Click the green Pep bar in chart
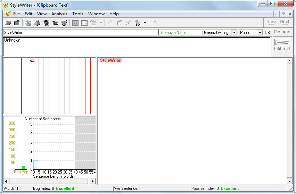 pos(24,168)
